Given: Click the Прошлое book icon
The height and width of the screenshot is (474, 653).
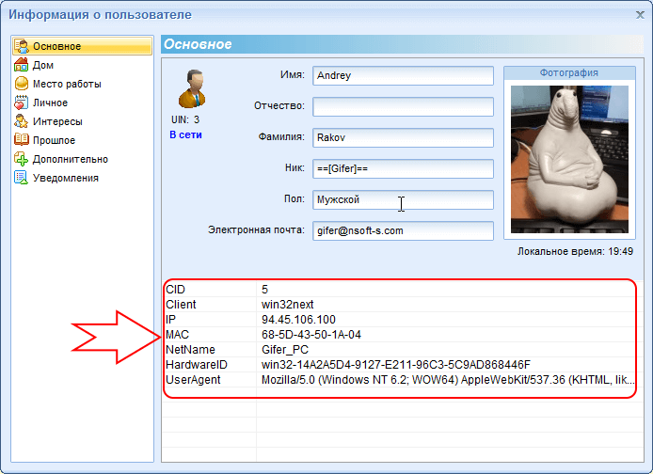Looking at the screenshot, I should 22,140.
